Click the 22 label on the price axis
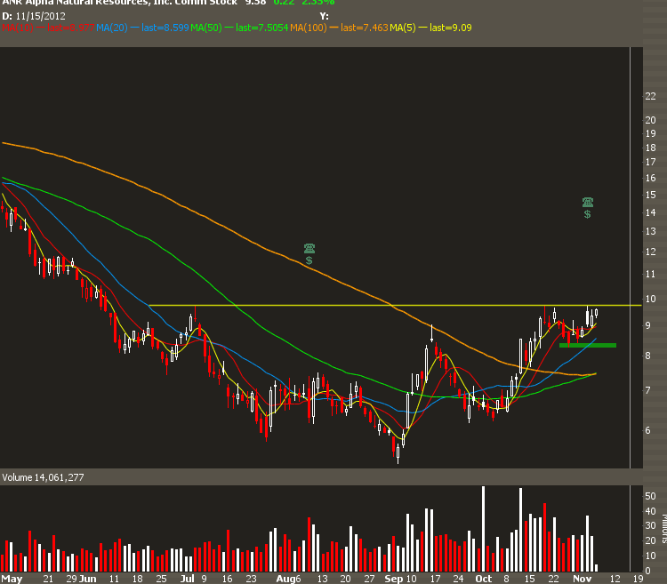The width and height of the screenshot is (667, 584). 650,96
